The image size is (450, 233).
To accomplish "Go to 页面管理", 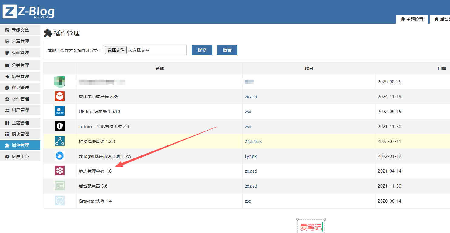I will coord(20,52).
